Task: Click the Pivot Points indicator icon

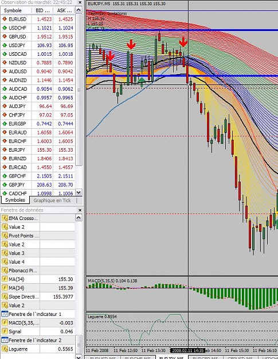Action: coord(5,236)
